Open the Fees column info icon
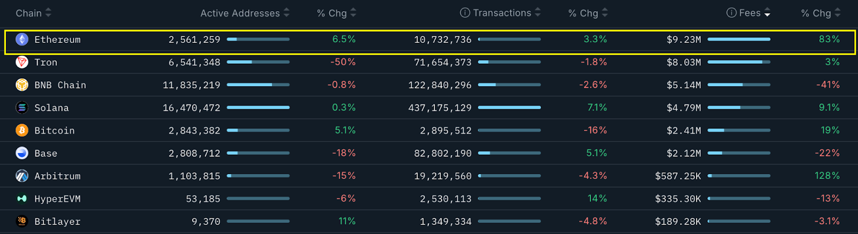 pos(731,13)
